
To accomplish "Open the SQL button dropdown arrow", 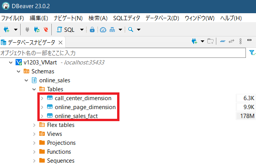I will (82, 30).
